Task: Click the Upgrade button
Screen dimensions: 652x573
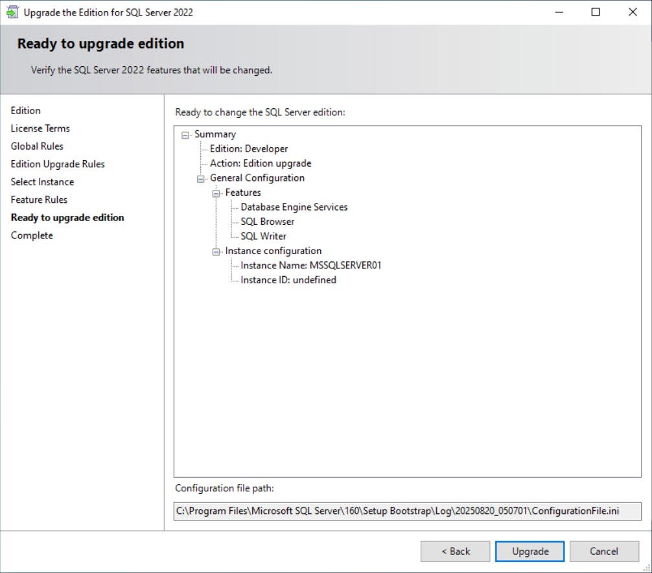Action: coord(530,552)
